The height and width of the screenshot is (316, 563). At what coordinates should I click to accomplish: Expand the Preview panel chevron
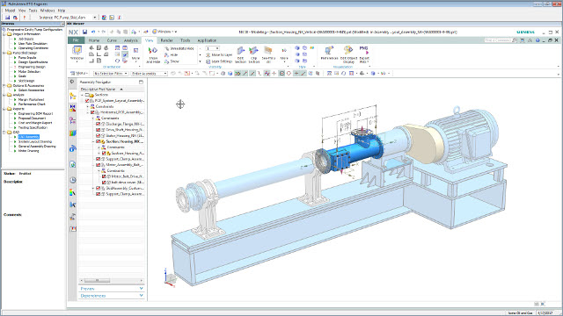click(141, 289)
